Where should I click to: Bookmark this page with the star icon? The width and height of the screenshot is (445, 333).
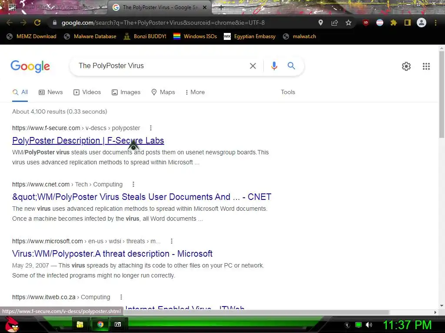point(349,23)
